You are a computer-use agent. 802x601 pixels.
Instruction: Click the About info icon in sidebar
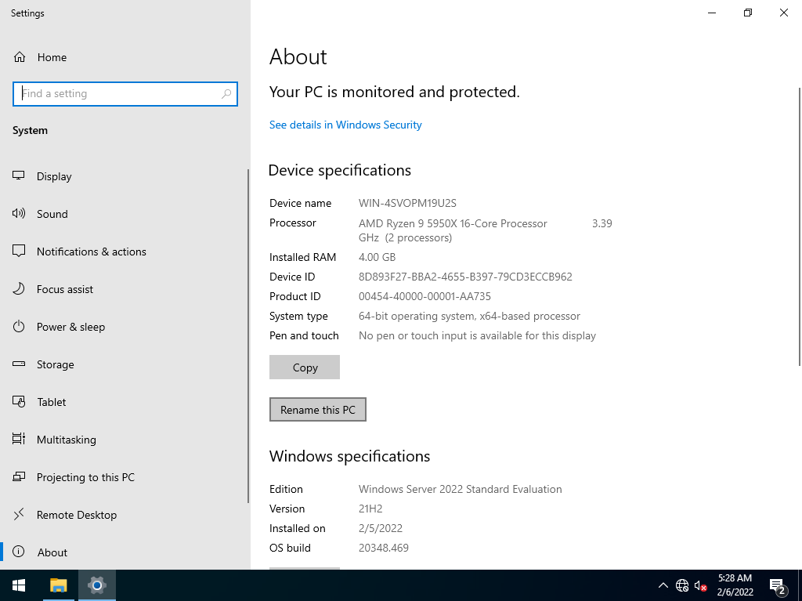click(x=19, y=552)
